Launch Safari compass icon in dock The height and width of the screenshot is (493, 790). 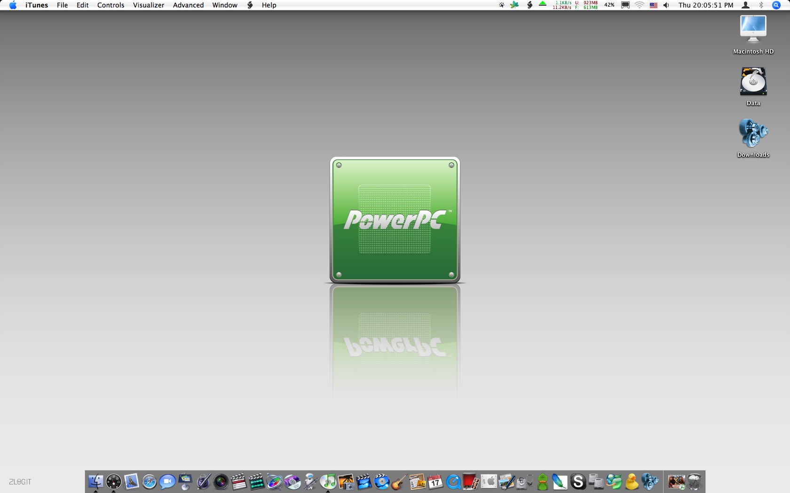coord(149,482)
